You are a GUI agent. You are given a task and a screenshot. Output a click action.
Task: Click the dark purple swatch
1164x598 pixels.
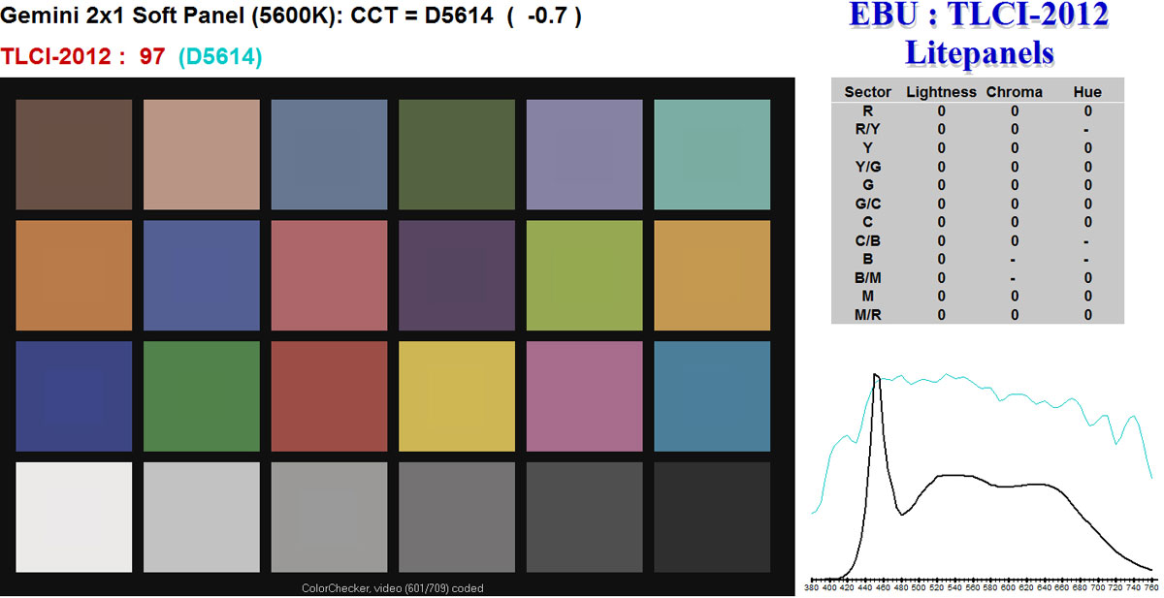coord(457,275)
